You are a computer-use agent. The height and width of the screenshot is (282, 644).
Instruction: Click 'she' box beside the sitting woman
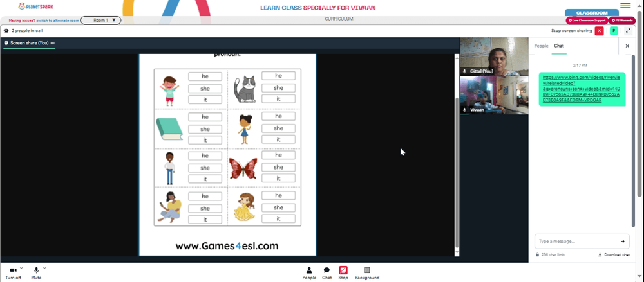pos(205,208)
